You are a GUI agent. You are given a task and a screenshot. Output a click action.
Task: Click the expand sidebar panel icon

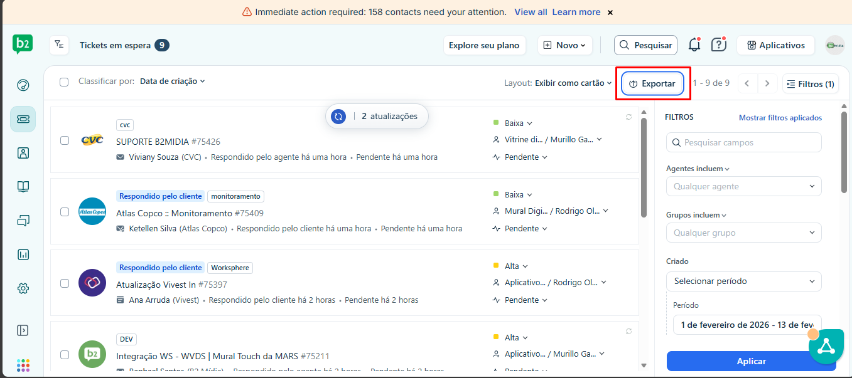click(x=23, y=330)
